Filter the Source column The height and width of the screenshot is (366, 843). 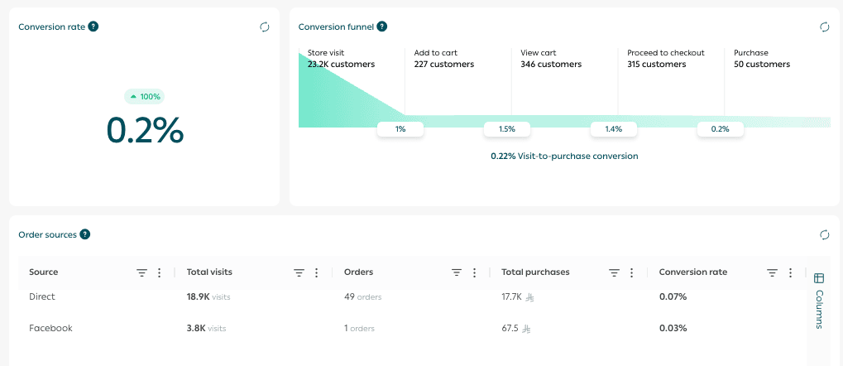coord(141,272)
